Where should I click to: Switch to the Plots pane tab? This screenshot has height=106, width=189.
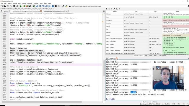click(x=151, y=56)
